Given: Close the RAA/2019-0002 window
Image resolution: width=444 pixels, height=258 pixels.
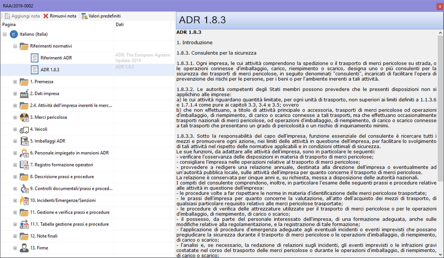Looking at the screenshot, I should pyautogui.click(x=440, y=6).
